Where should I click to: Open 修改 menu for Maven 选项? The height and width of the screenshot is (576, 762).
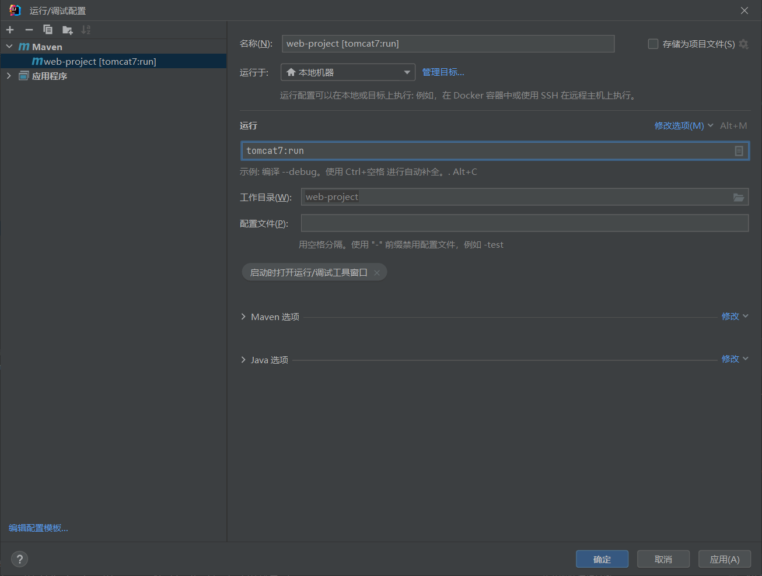735,316
